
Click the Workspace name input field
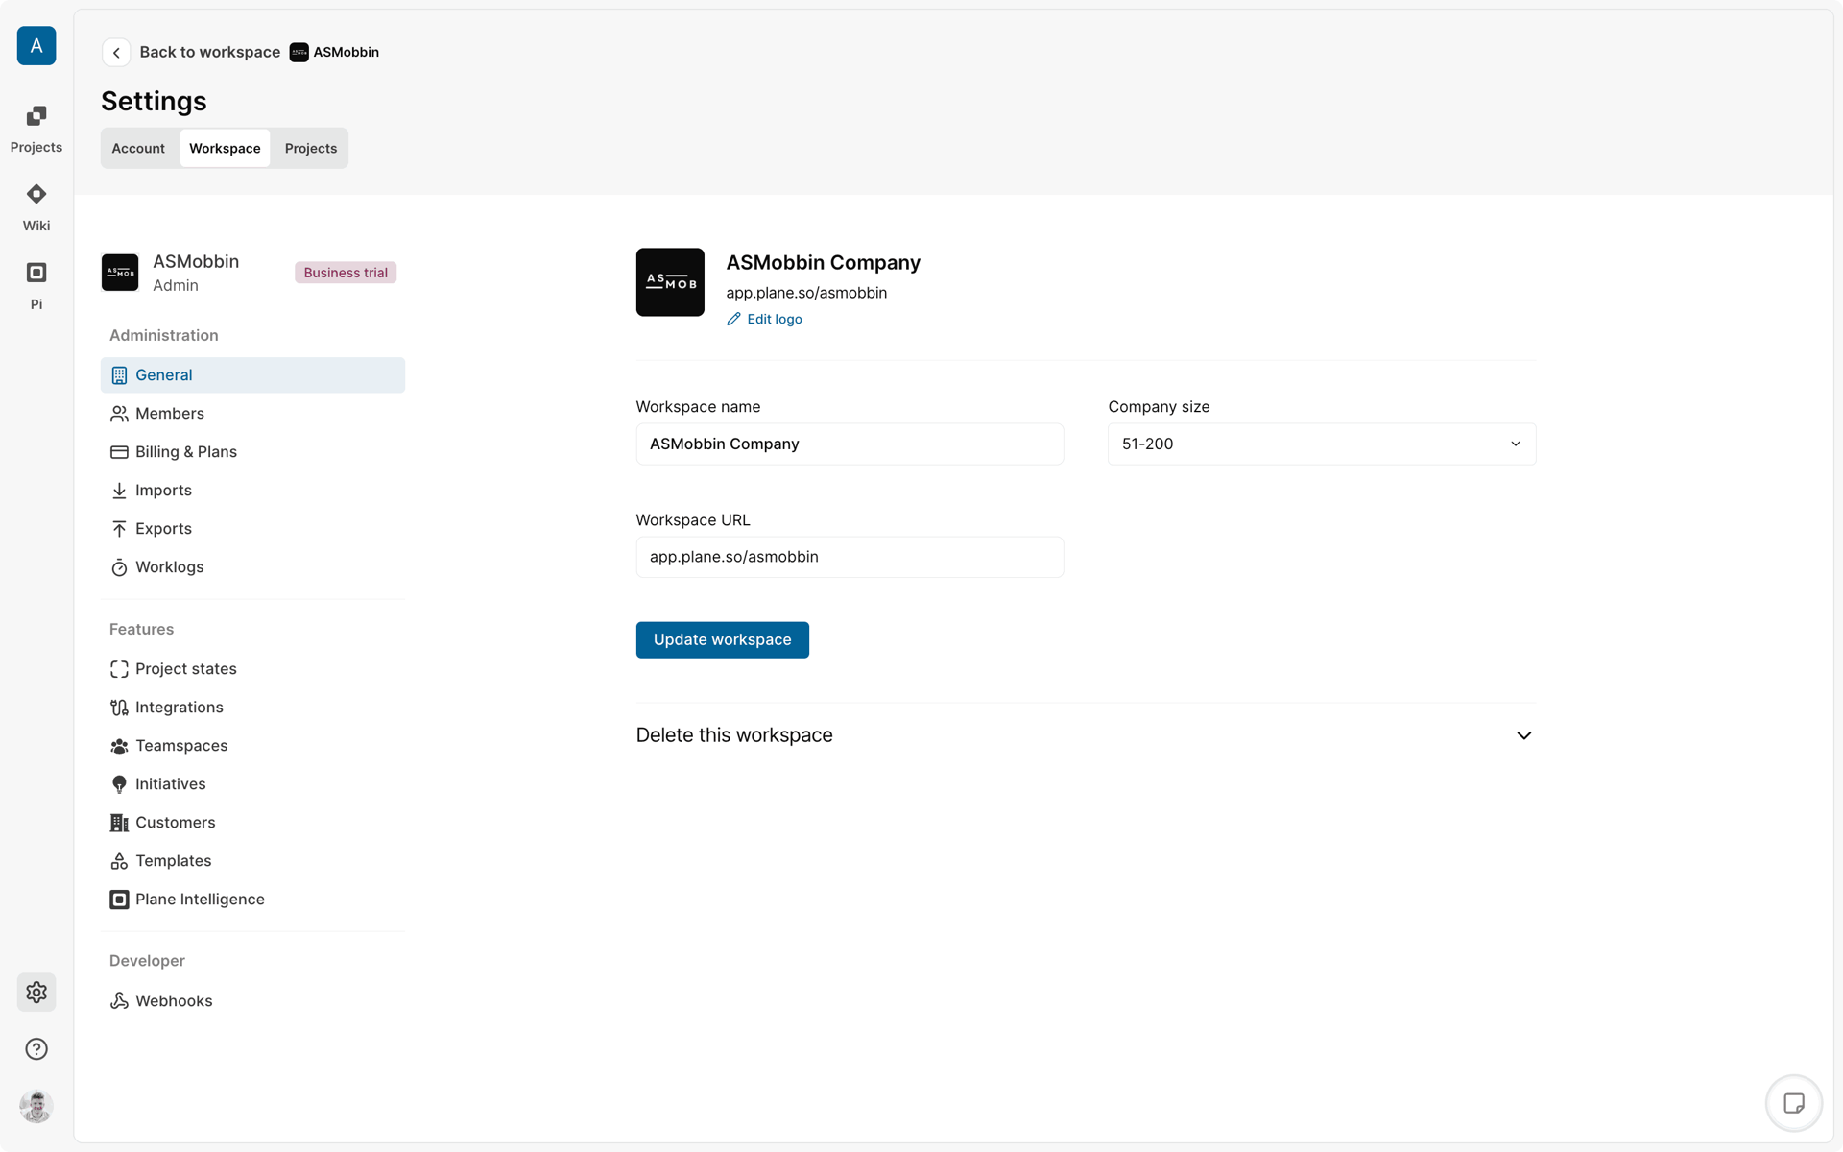850,444
